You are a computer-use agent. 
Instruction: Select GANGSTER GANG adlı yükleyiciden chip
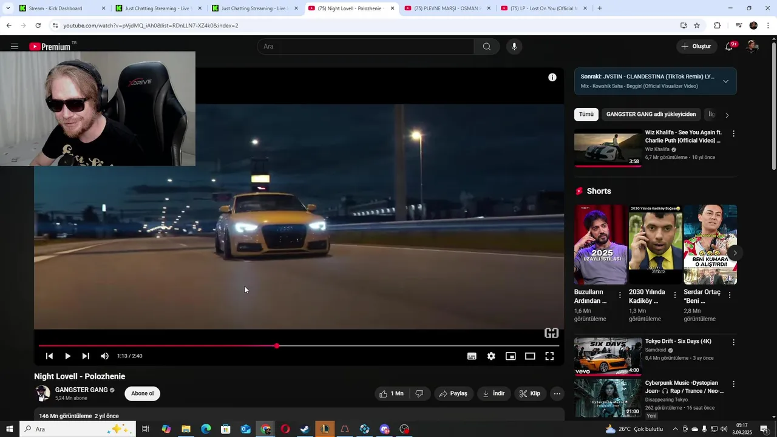(x=651, y=114)
